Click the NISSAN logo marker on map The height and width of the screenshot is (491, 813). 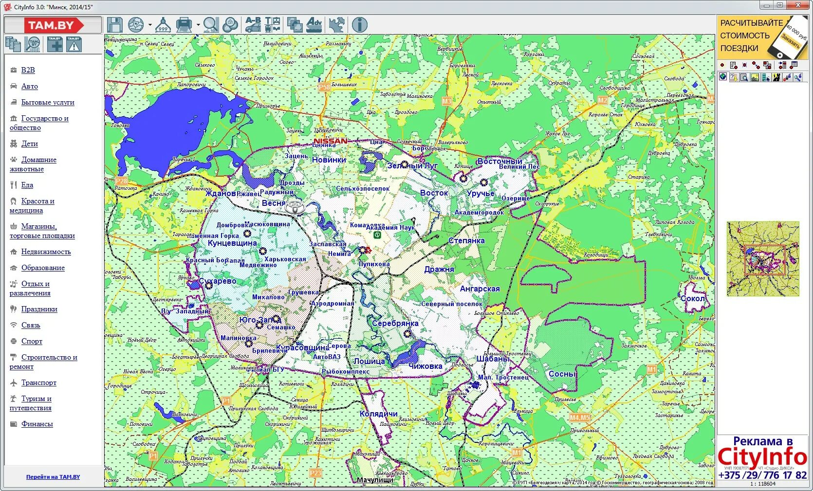[331, 141]
